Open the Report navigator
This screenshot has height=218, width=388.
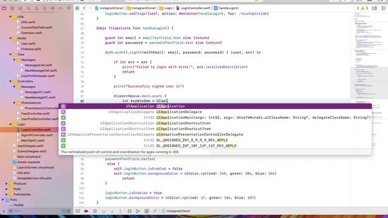tap(69, 8)
